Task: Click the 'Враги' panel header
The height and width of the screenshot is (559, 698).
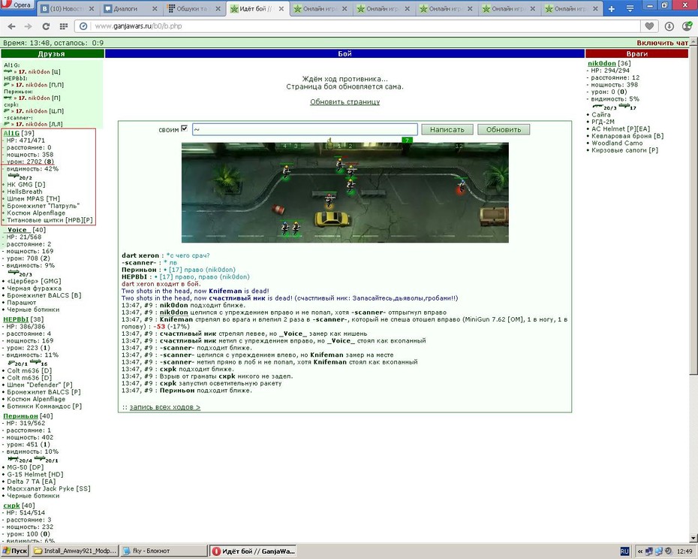Action: click(637, 53)
